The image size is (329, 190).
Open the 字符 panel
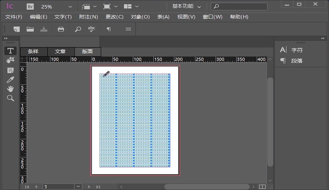(297, 50)
